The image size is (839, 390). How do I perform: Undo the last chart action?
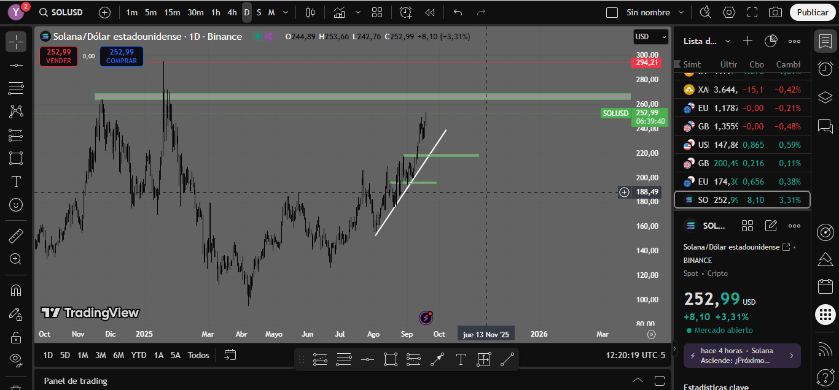458,12
